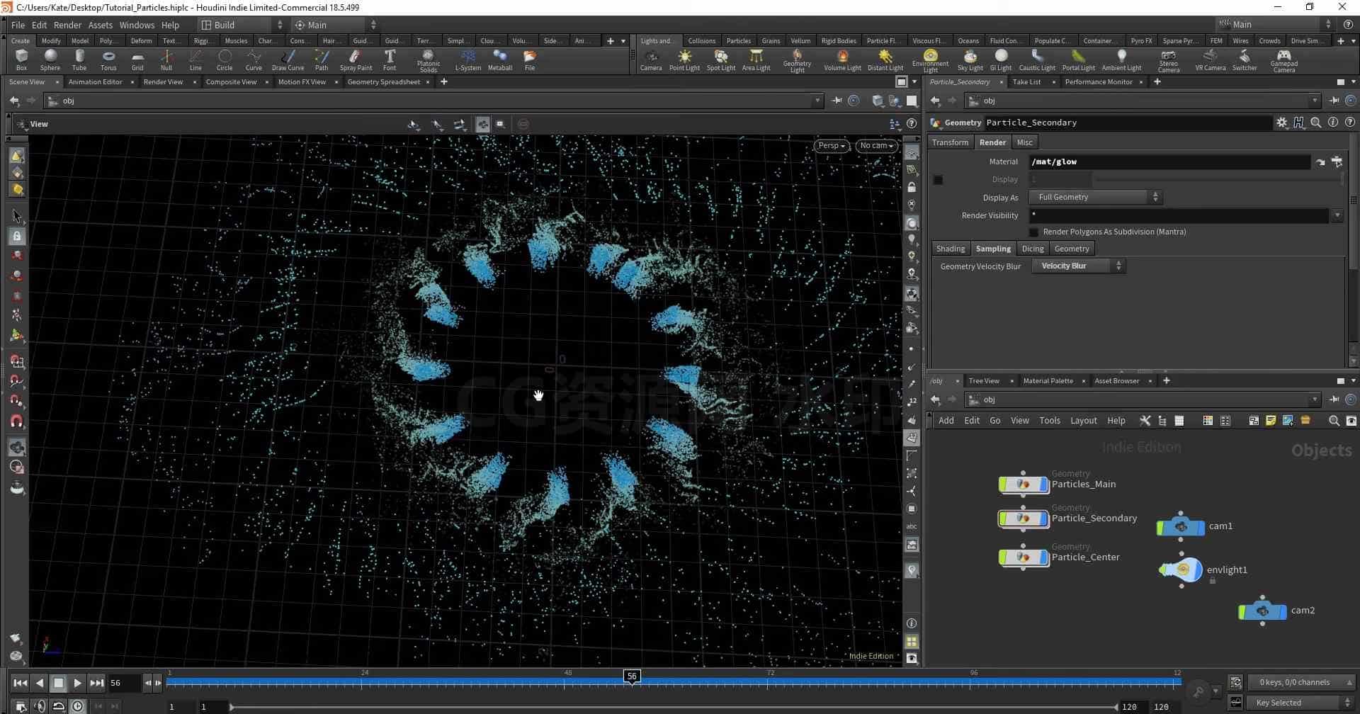Click the Torus shelf tool
Image resolution: width=1360 pixels, height=714 pixels.
click(x=108, y=60)
